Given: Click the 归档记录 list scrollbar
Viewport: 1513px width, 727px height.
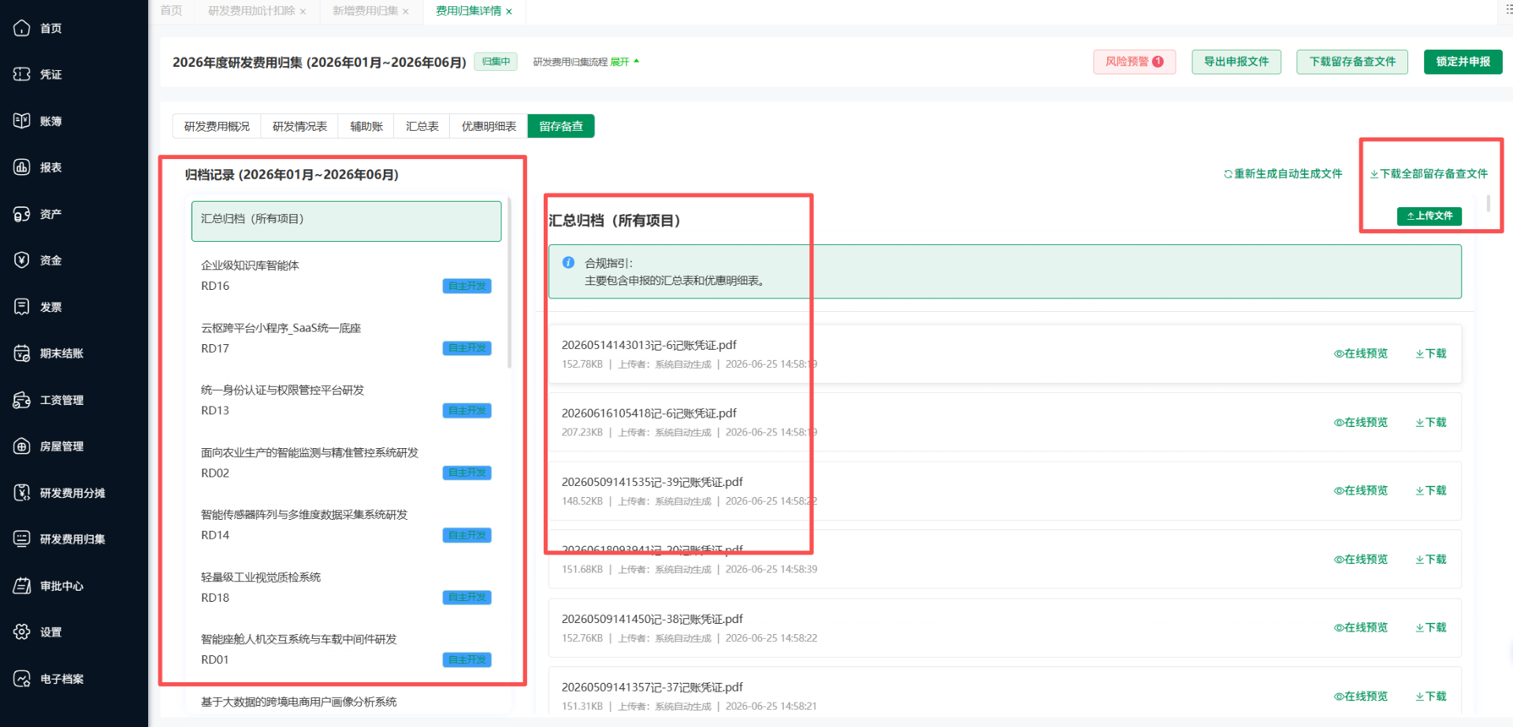Looking at the screenshot, I should point(509,284).
